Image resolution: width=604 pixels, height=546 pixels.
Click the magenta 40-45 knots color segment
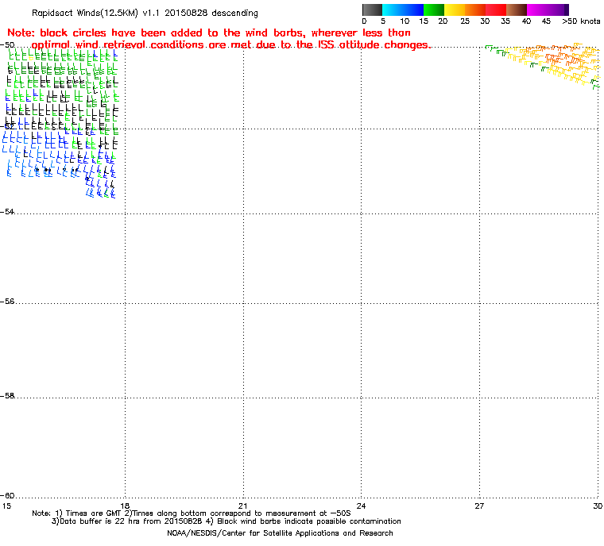[537, 10]
